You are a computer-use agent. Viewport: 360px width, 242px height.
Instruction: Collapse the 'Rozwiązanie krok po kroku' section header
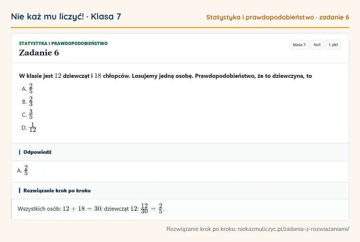pyautogui.click(x=180, y=190)
